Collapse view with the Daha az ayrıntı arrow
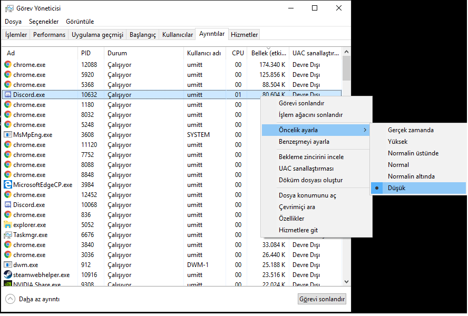Viewport: 468px width, 316px height. point(10,299)
